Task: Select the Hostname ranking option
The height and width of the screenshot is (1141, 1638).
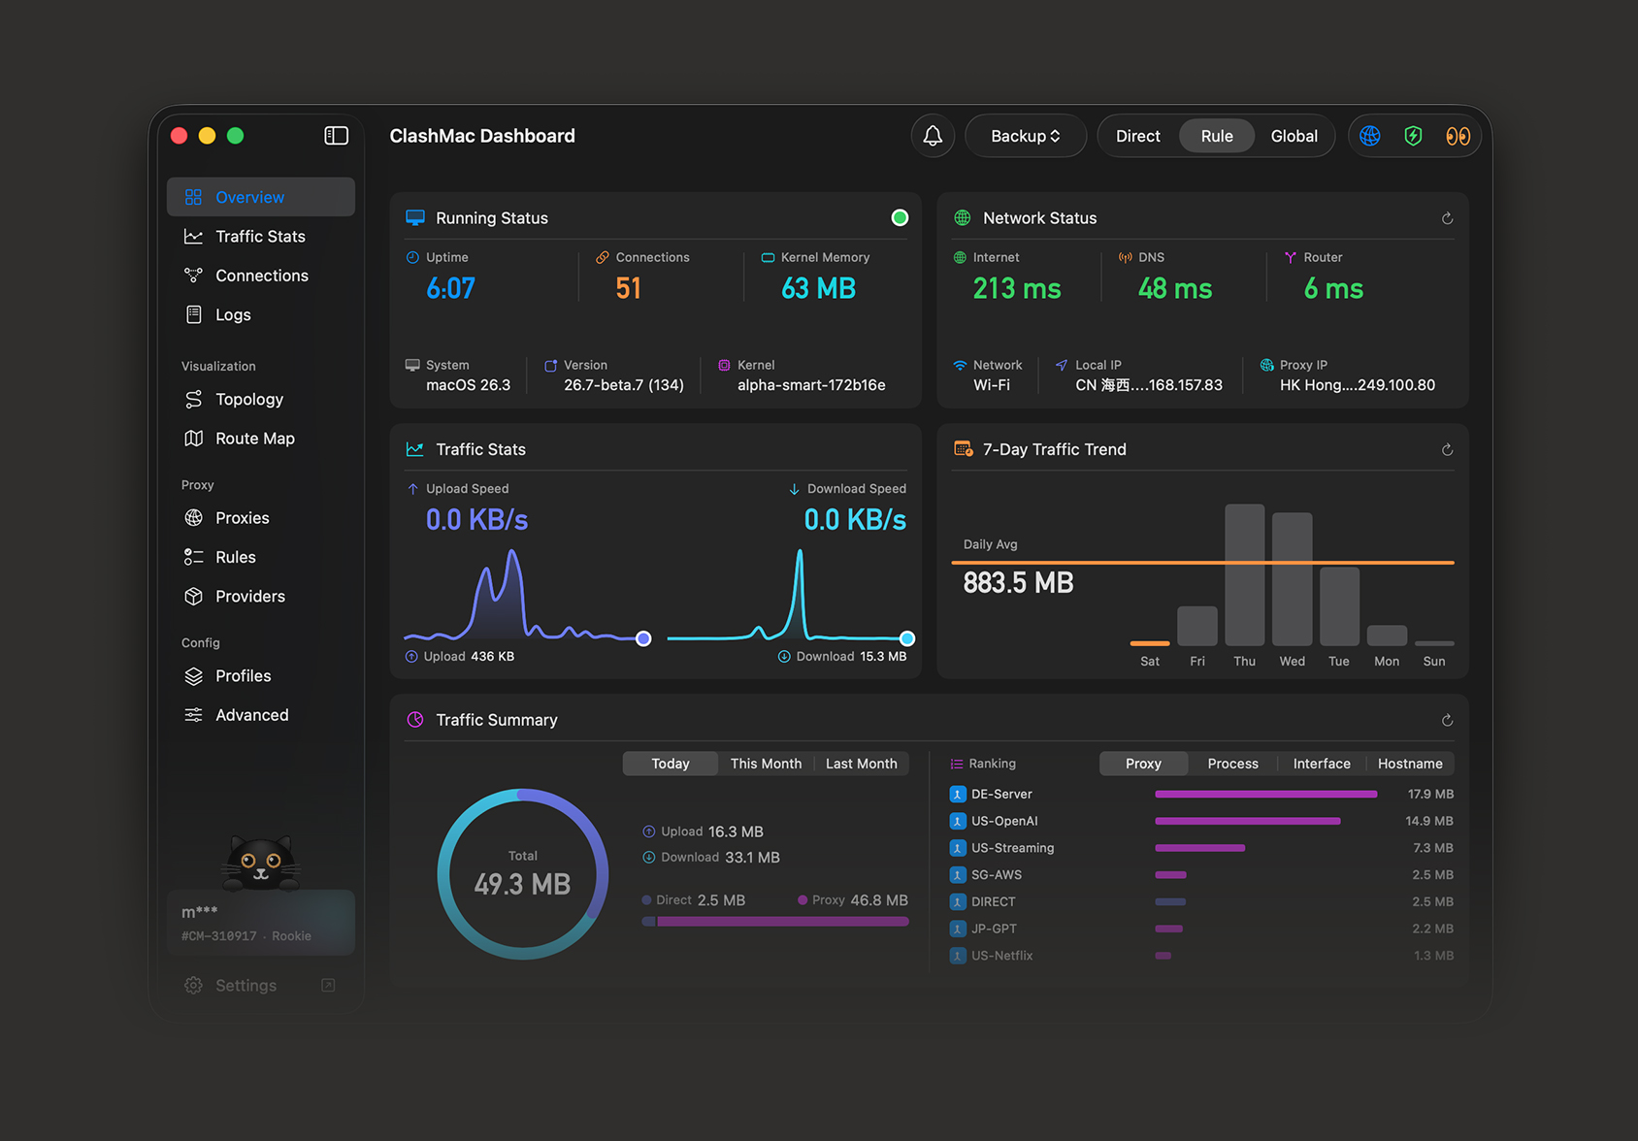Action: click(x=1410, y=764)
